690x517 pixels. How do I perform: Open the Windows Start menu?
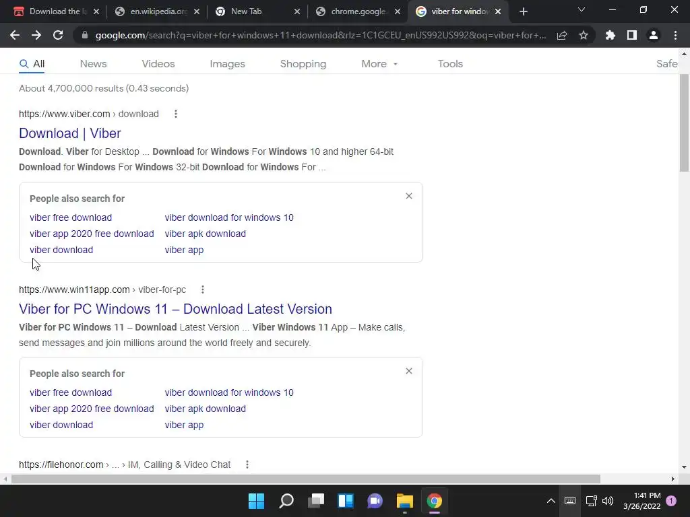[x=257, y=501]
